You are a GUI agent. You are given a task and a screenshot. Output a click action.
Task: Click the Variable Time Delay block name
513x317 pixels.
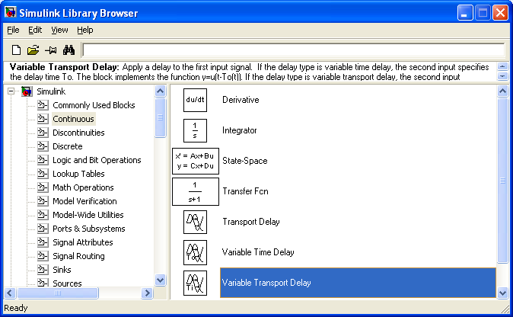[258, 252]
